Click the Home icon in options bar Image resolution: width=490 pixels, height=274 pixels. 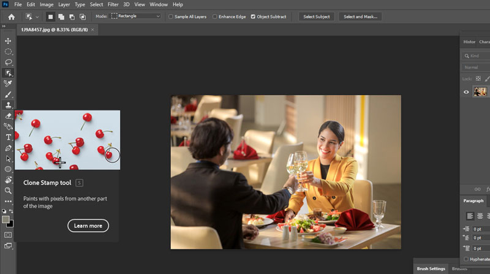click(11, 17)
